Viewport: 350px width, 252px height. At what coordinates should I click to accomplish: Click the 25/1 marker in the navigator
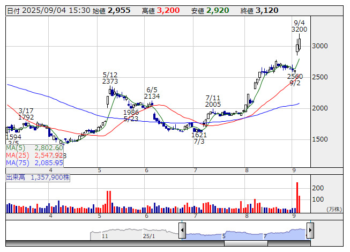pyautogui.click(x=148, y=236)
